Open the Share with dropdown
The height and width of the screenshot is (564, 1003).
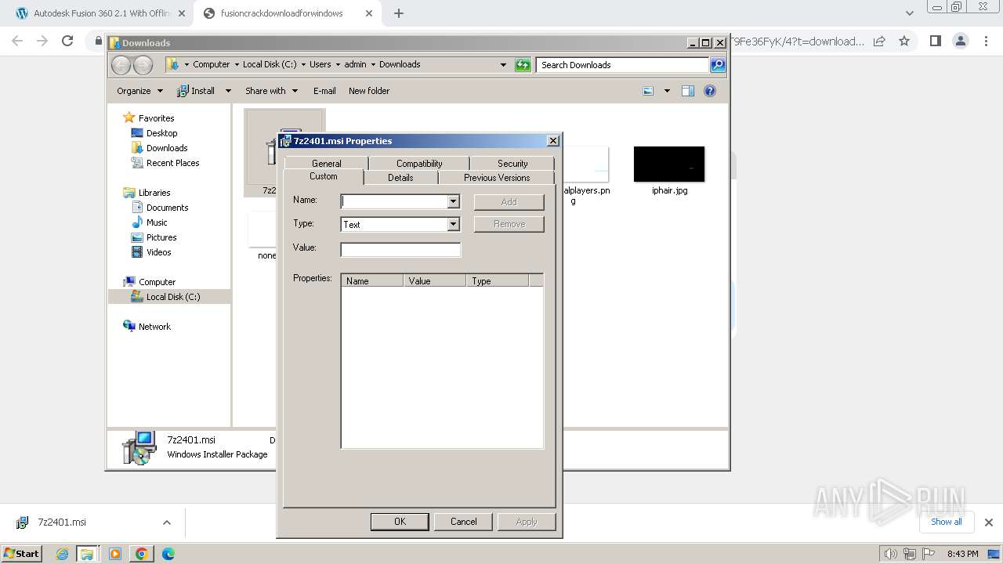click(x=271, y=91)
